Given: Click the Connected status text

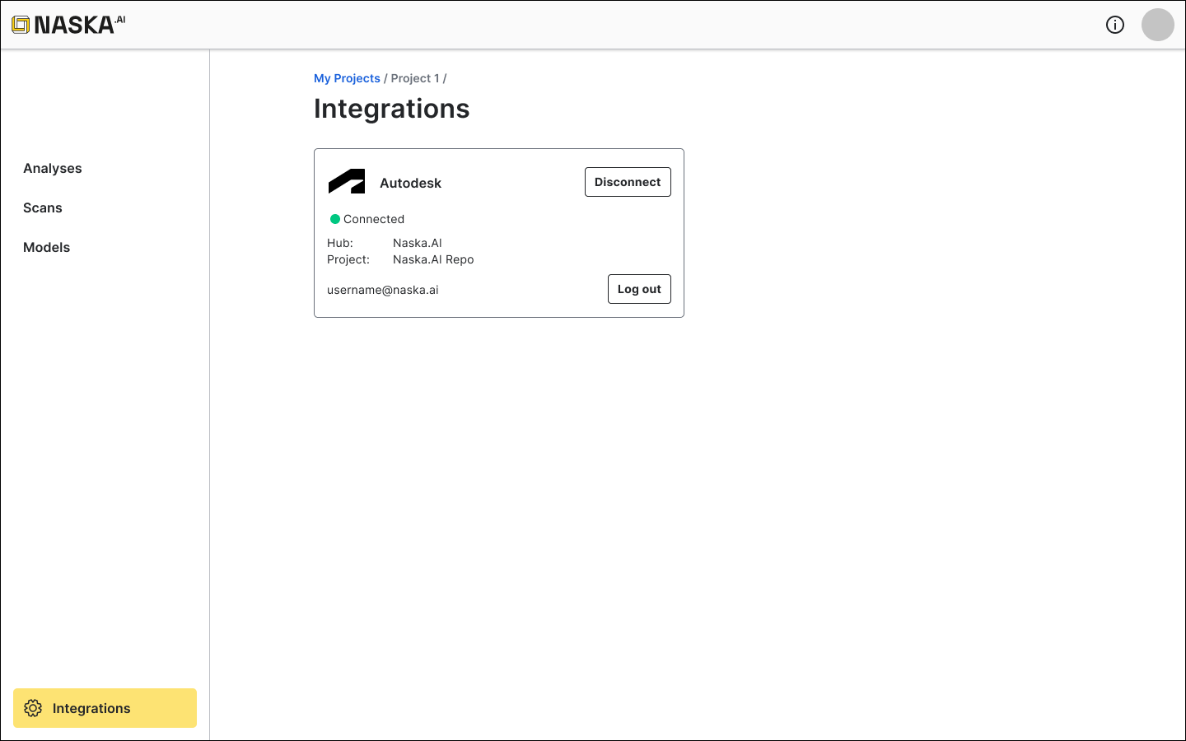Looking at the screenshot, I should point(374,219).
